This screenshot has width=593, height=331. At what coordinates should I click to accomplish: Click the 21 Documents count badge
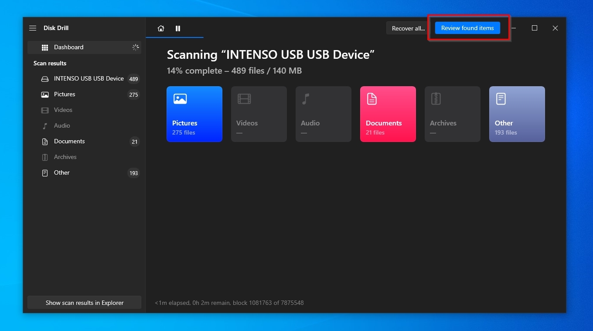point(134,142)
